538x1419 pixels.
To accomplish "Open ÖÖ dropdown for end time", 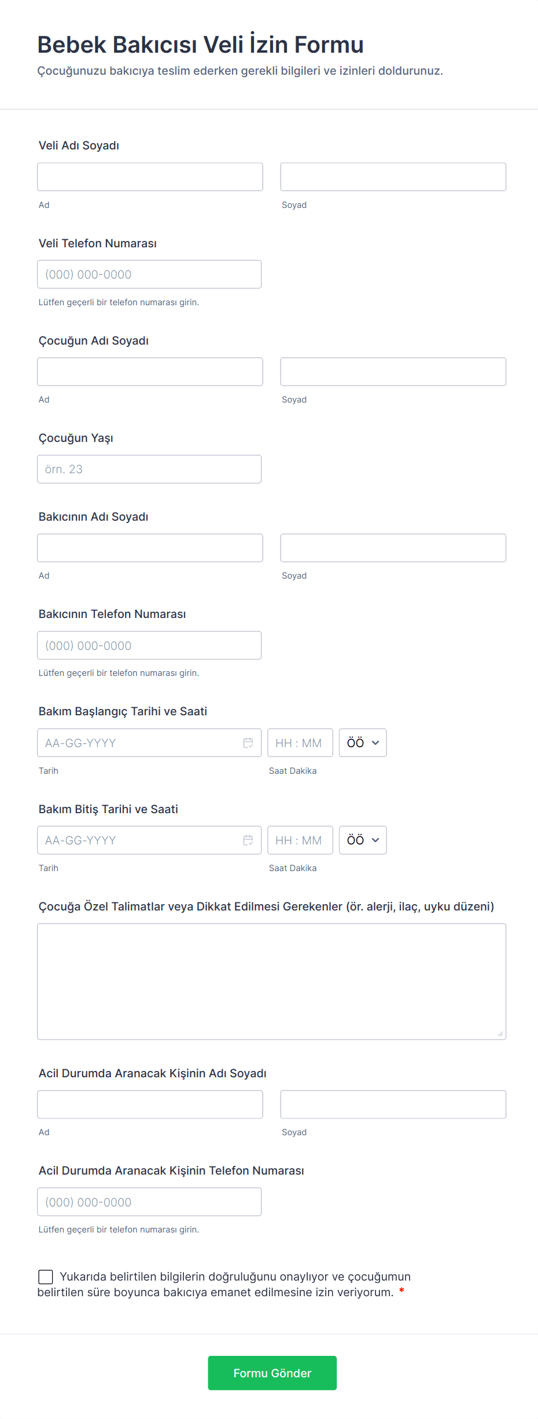I will click(x=363, y=840).
